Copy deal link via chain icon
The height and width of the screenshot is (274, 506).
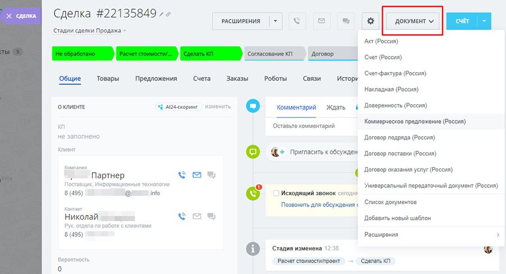(x=168, y=14)
